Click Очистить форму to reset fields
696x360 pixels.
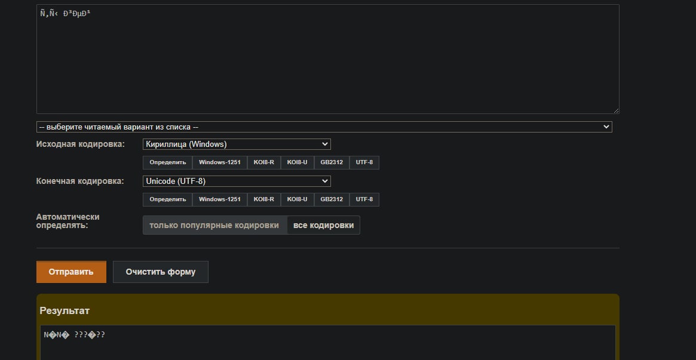pos(160,272)
